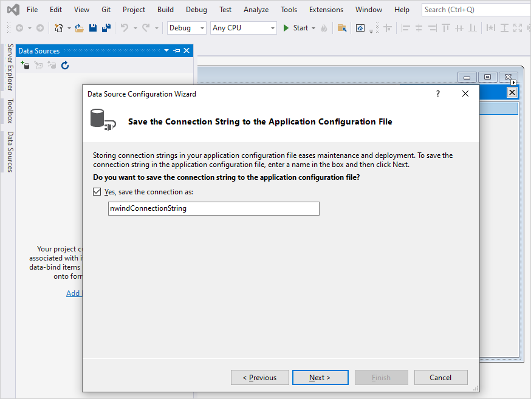The width and height of the screenshot is (531, 399).
Task: Open the Build menu
Action: [165, 10]
